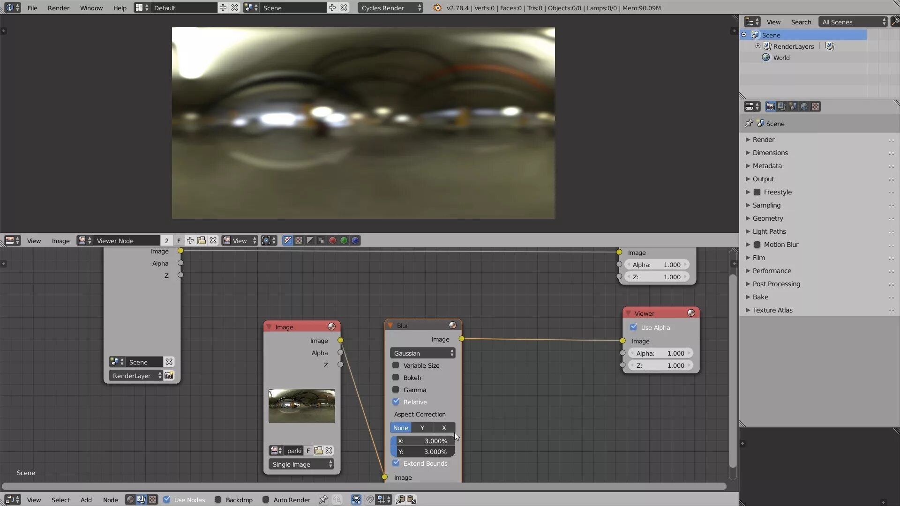900x506 pixels.
Task: Click the X blur size percentage slider
Action: pos(422,441)
